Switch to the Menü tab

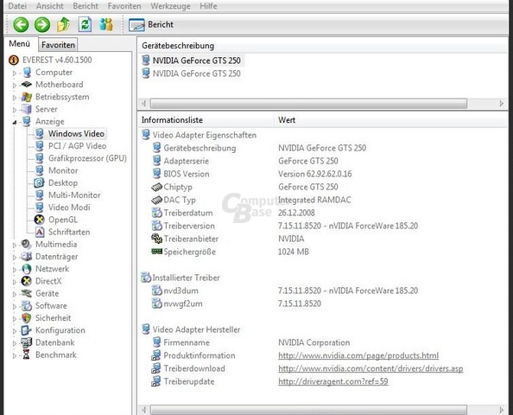click(x=20, y=43)
